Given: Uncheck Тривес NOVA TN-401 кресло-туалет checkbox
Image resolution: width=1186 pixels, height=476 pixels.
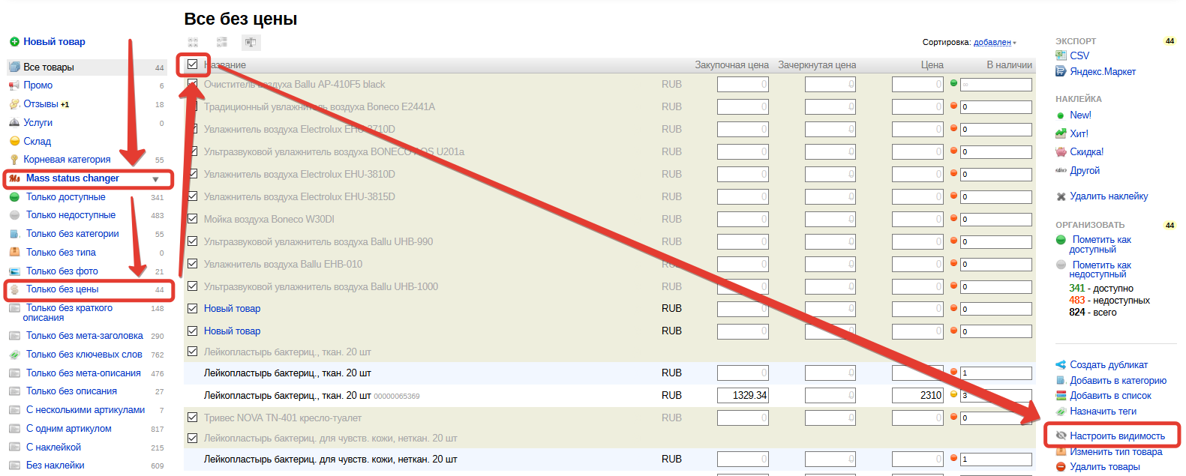Looking at the screenshot, I should (x=193, y=418).
